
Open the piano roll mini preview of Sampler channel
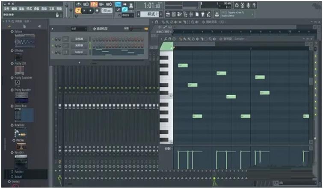(x=118, y=52)
